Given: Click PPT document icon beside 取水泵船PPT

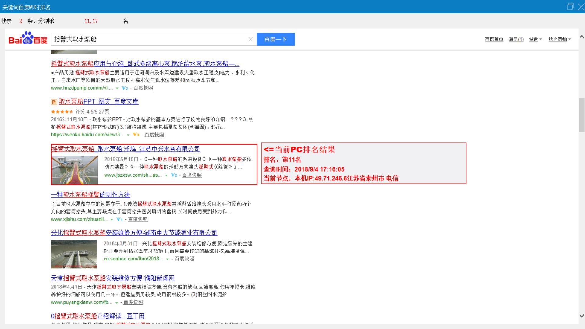Looking at the screenshot, I should coord(54,102).
